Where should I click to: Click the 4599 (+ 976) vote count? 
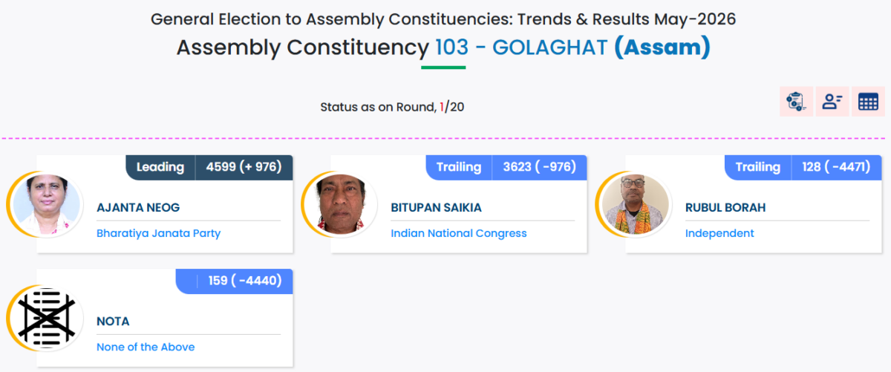(x=244, y=167)
